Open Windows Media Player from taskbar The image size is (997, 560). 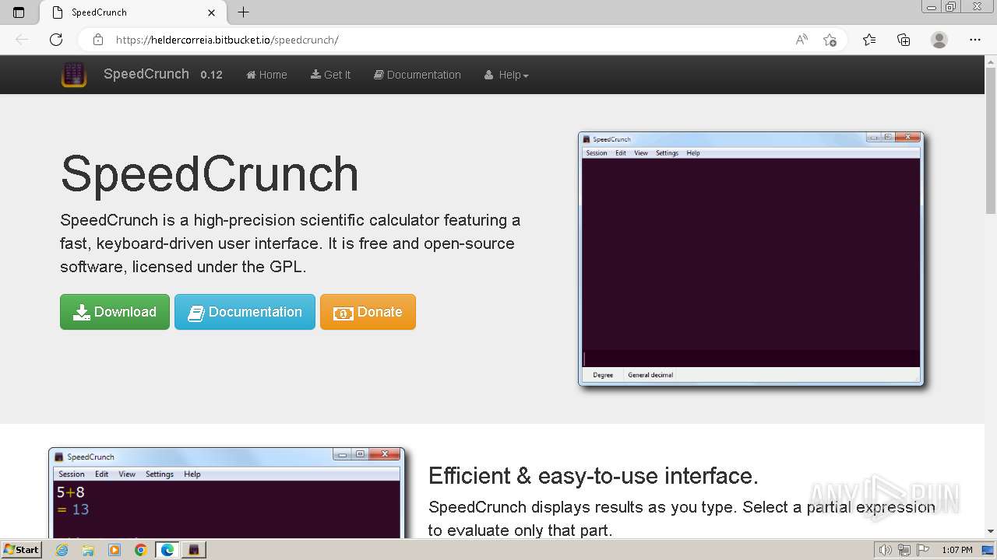[x=114, y=550]
